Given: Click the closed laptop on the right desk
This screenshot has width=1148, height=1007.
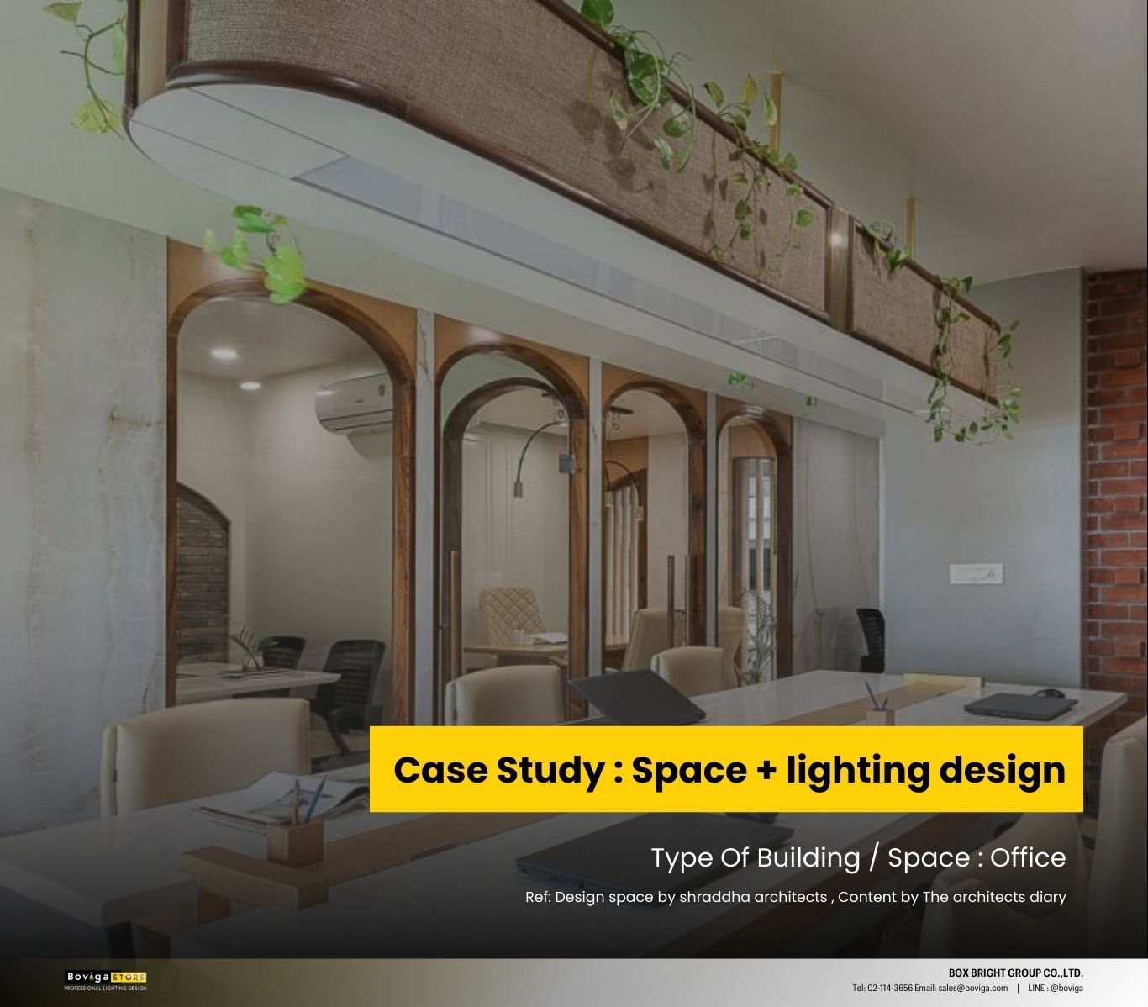Looking at the screenshot, I should [1019, 704].
